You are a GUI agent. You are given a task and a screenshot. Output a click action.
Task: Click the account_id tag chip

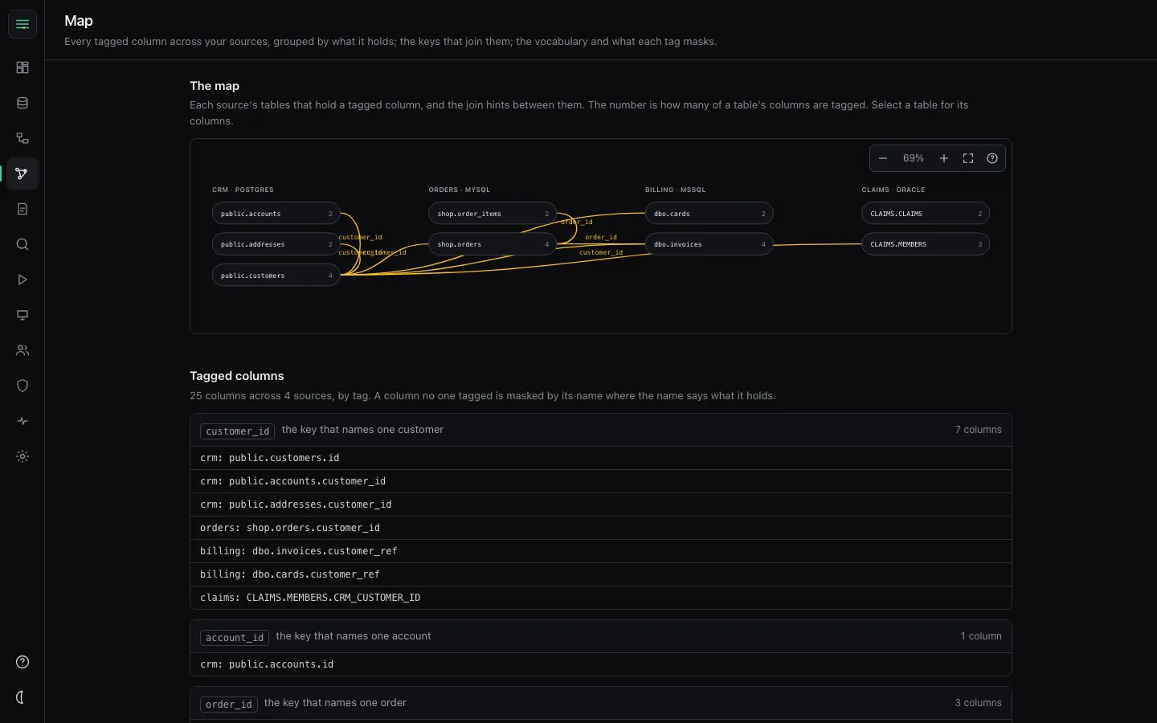pyautogui.click(x=235, y=638)
